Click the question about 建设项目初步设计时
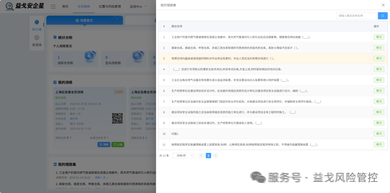 coord(240,91)
